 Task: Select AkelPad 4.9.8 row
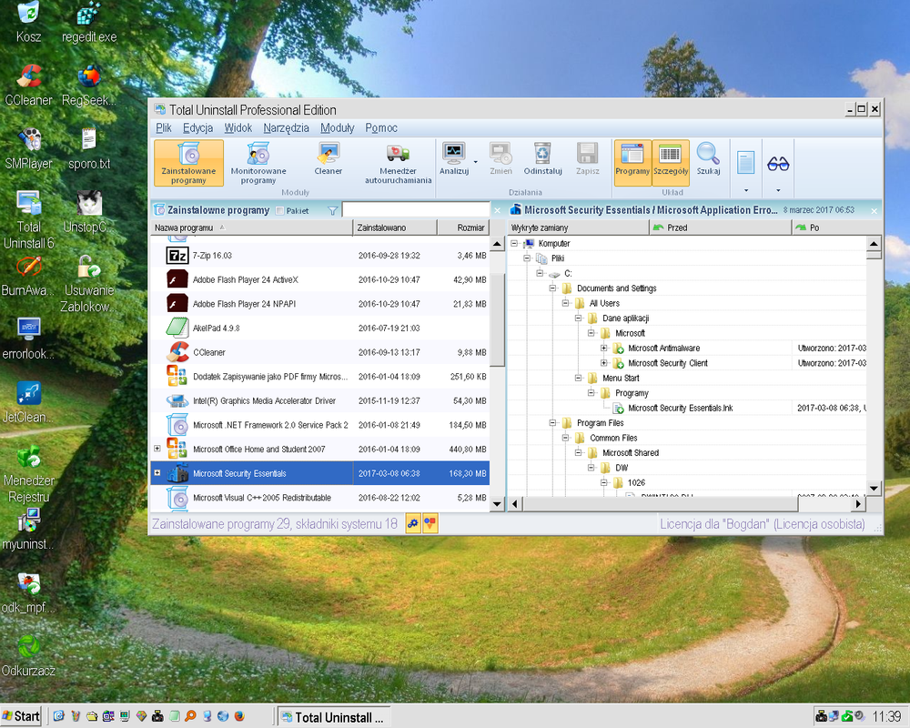pos(319,328)
